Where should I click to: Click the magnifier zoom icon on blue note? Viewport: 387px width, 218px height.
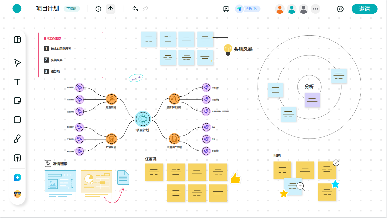(301, 187)
